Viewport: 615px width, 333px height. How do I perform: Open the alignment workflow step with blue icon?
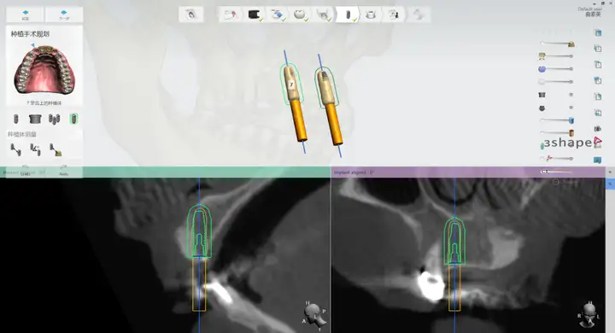point(278,15)
